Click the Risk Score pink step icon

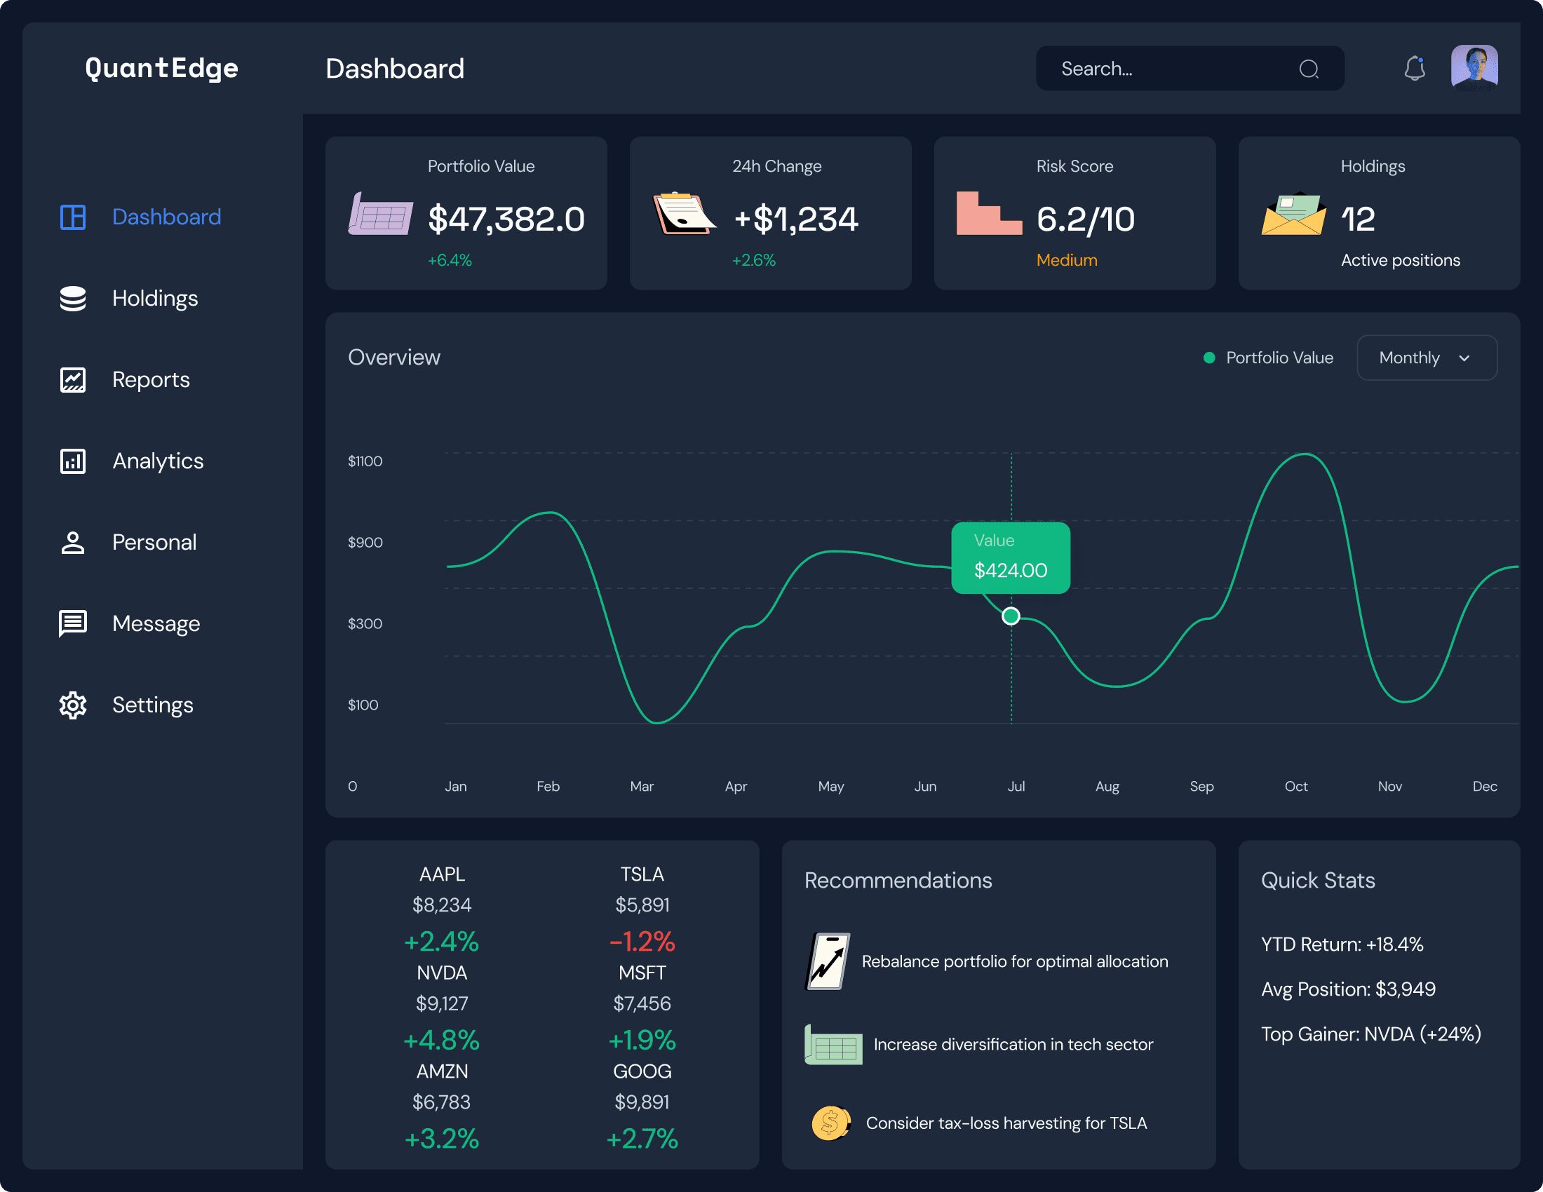(x=989, y=213)
